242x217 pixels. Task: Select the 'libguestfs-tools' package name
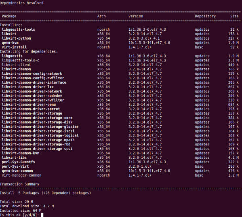(18, 29)
